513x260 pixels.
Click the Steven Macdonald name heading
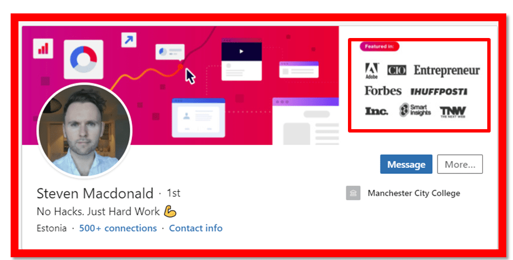tap(95, 193)
